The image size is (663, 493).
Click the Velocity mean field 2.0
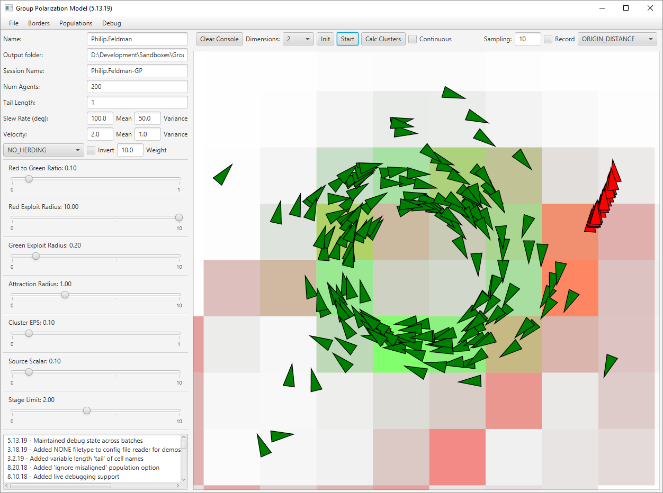point(100,134)
